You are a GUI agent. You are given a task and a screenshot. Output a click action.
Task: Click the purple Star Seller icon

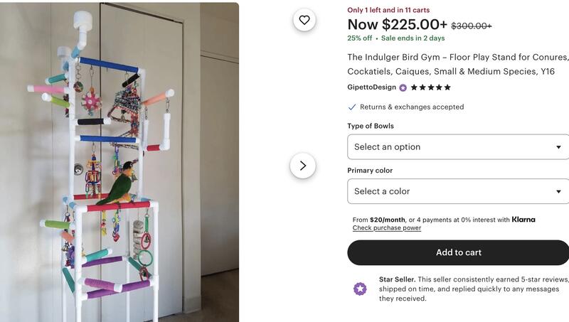[x=361, y=289]
